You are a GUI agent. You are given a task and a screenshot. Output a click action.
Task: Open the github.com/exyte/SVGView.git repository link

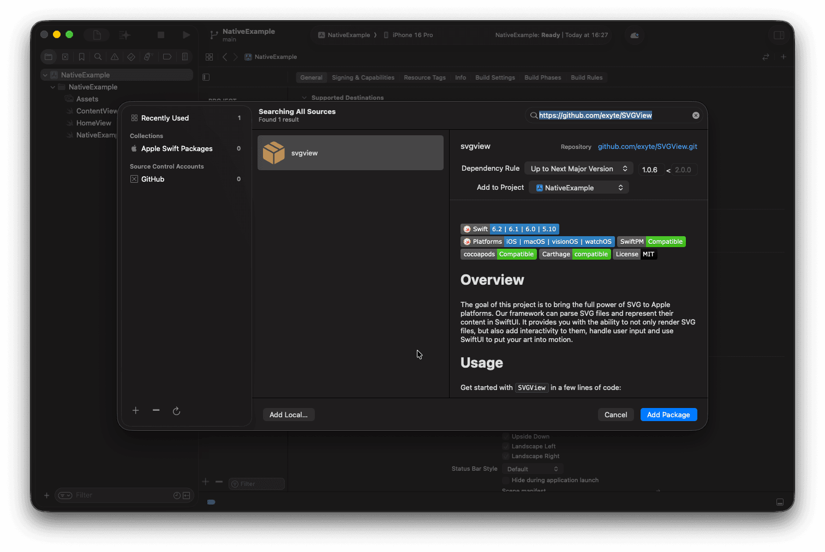pyautogui.click(x=647, y=147)
